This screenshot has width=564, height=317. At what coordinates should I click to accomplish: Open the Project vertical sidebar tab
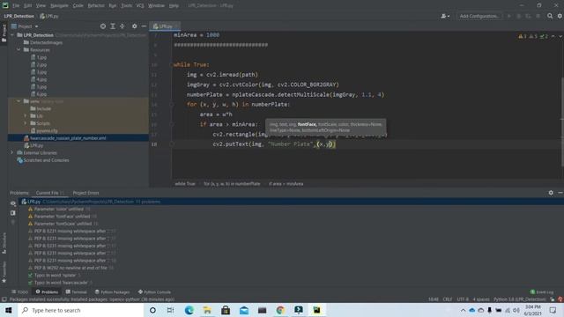[x=4, y=33]
